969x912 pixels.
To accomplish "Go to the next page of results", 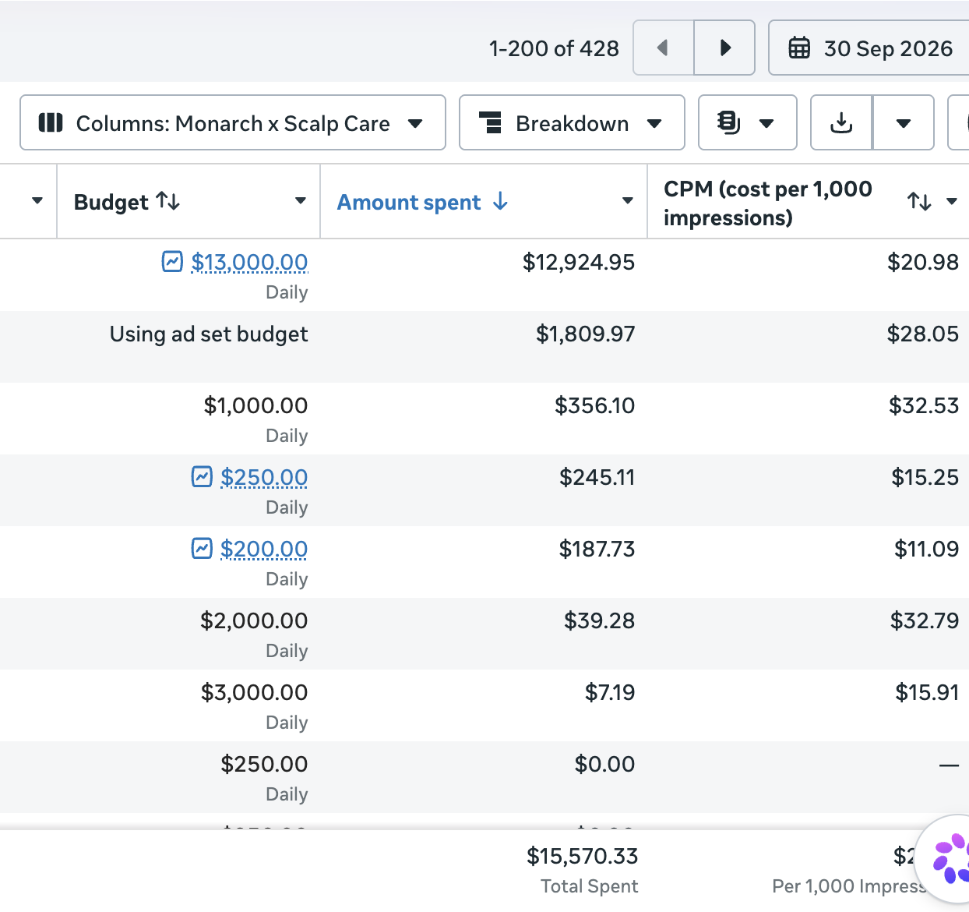I will point(724,48).
